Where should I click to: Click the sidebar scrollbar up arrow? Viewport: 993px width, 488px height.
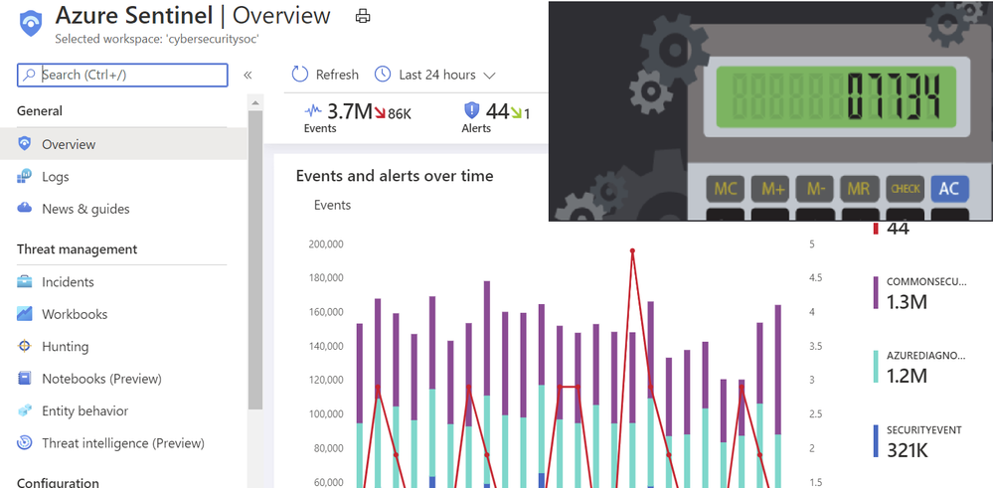(x=254, y=102)
